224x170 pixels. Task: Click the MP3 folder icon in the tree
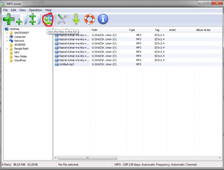point(11,52)
